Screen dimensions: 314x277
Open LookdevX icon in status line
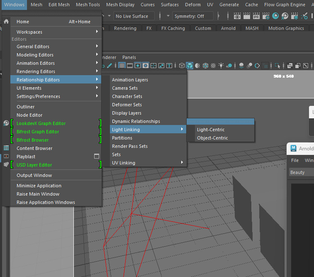point(285,16)
